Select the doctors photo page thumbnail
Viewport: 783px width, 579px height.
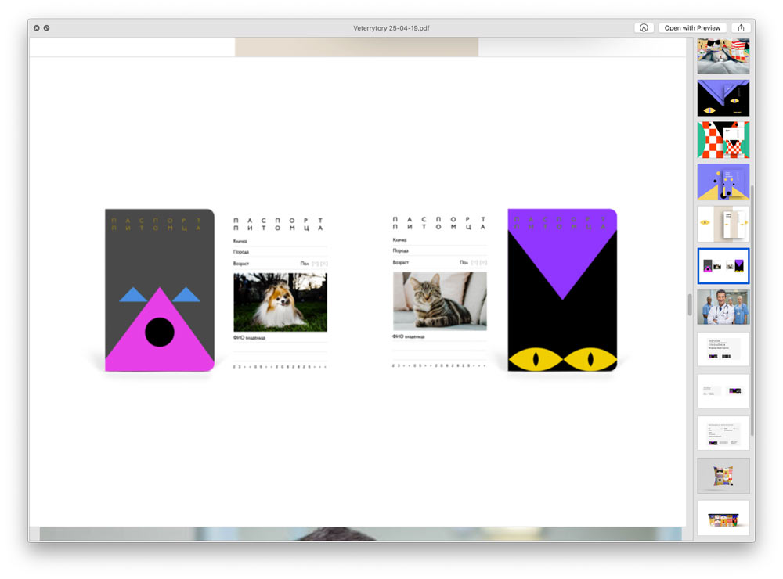coord(723,307)
